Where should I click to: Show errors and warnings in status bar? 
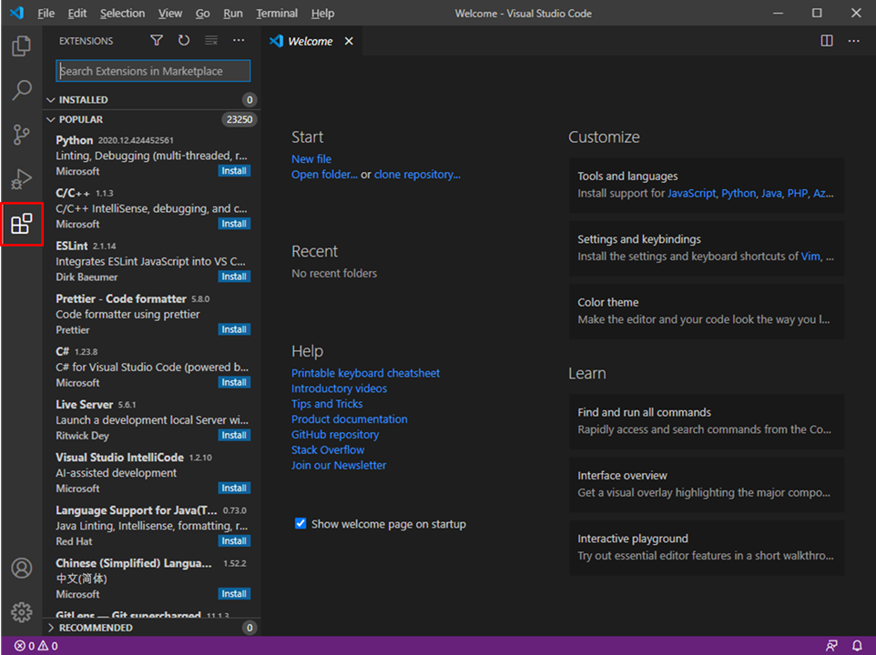(x=36, y=646)
